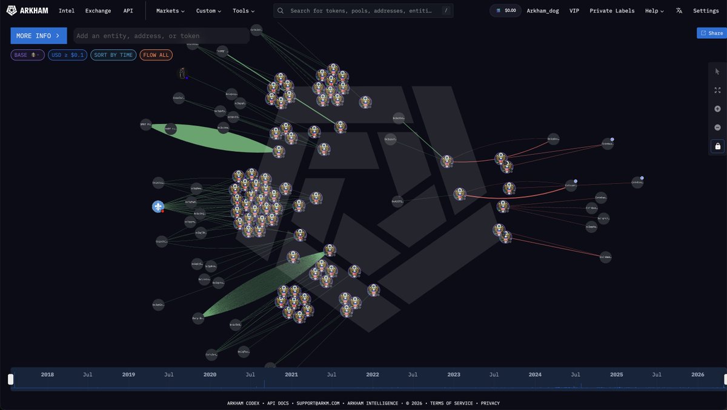Click the Share button
Image resolution: width=727 pixels, height=410 pixels.
click(711, 33)
